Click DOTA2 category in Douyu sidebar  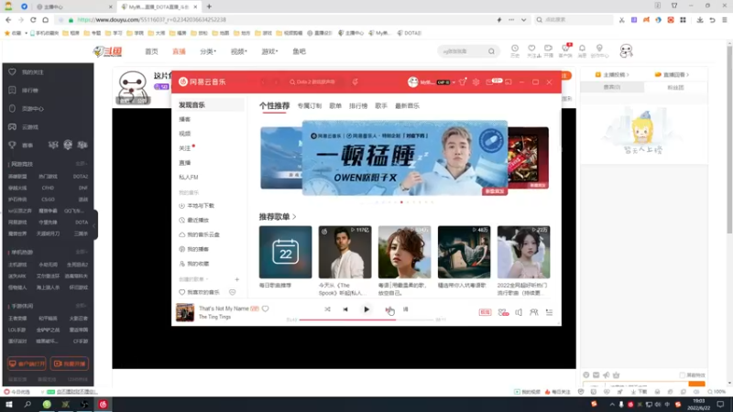[x=80, y=177]
